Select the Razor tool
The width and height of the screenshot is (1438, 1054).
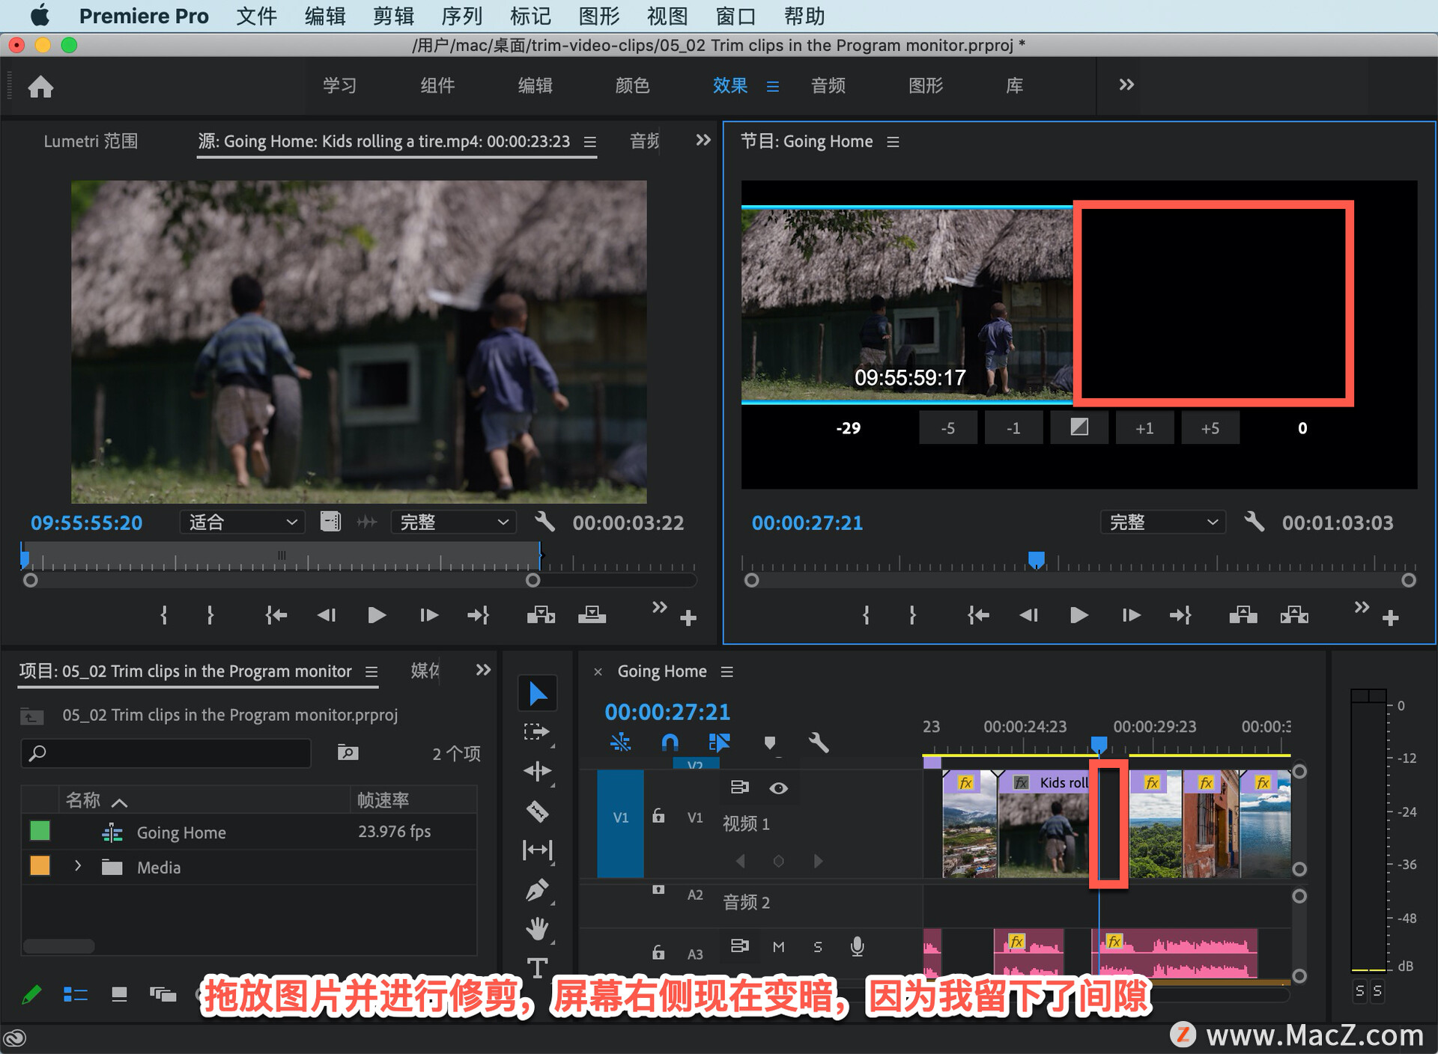pyautogui.click(x=537, y=811)
